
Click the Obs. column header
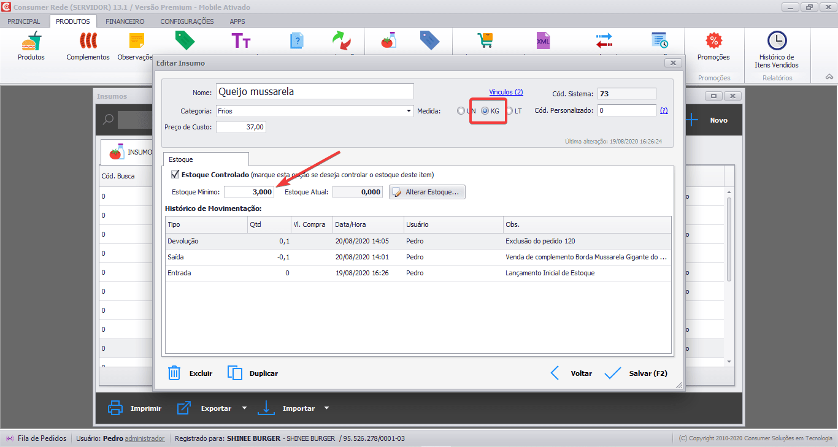click(x=587, y=224)
